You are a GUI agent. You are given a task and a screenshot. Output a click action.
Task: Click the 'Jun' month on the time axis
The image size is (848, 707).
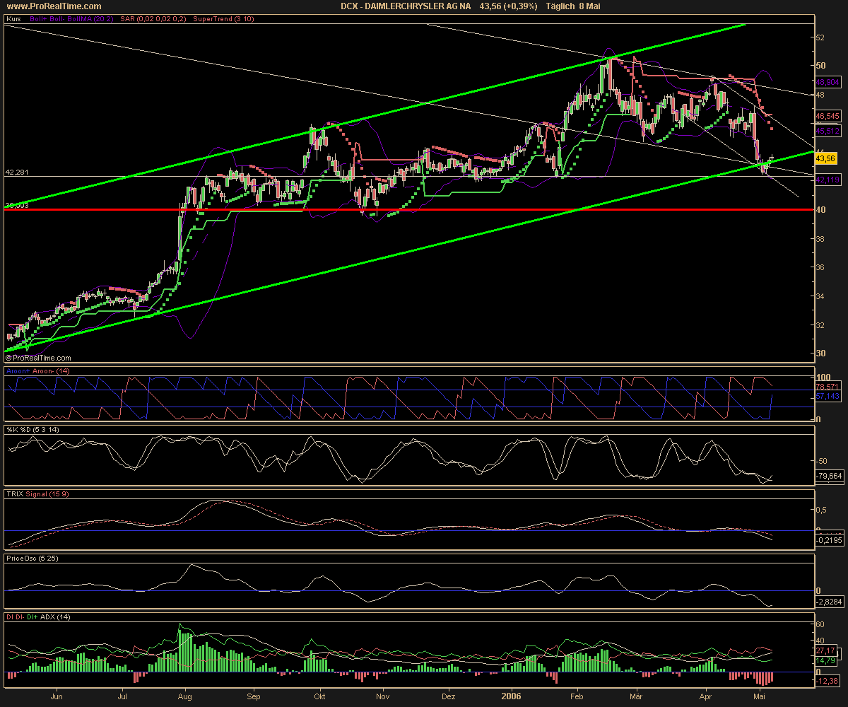coord(57,696)
